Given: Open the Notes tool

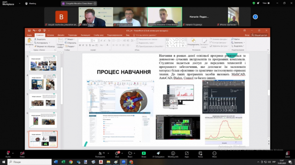Looking at the screenshot, I should click(x=201, y=154).
